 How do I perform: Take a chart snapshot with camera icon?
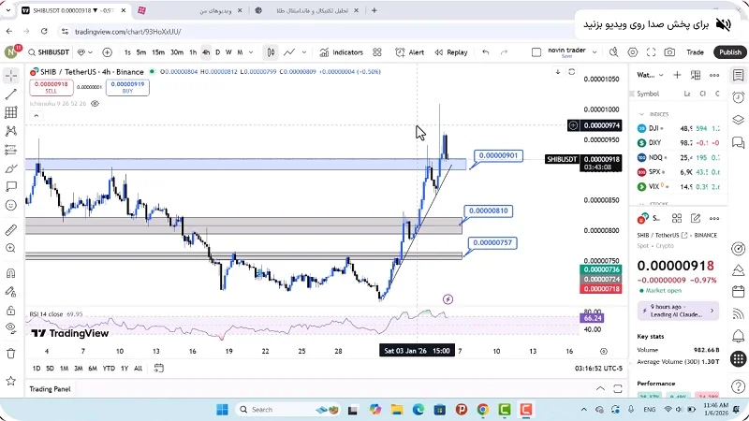[669, 52]
